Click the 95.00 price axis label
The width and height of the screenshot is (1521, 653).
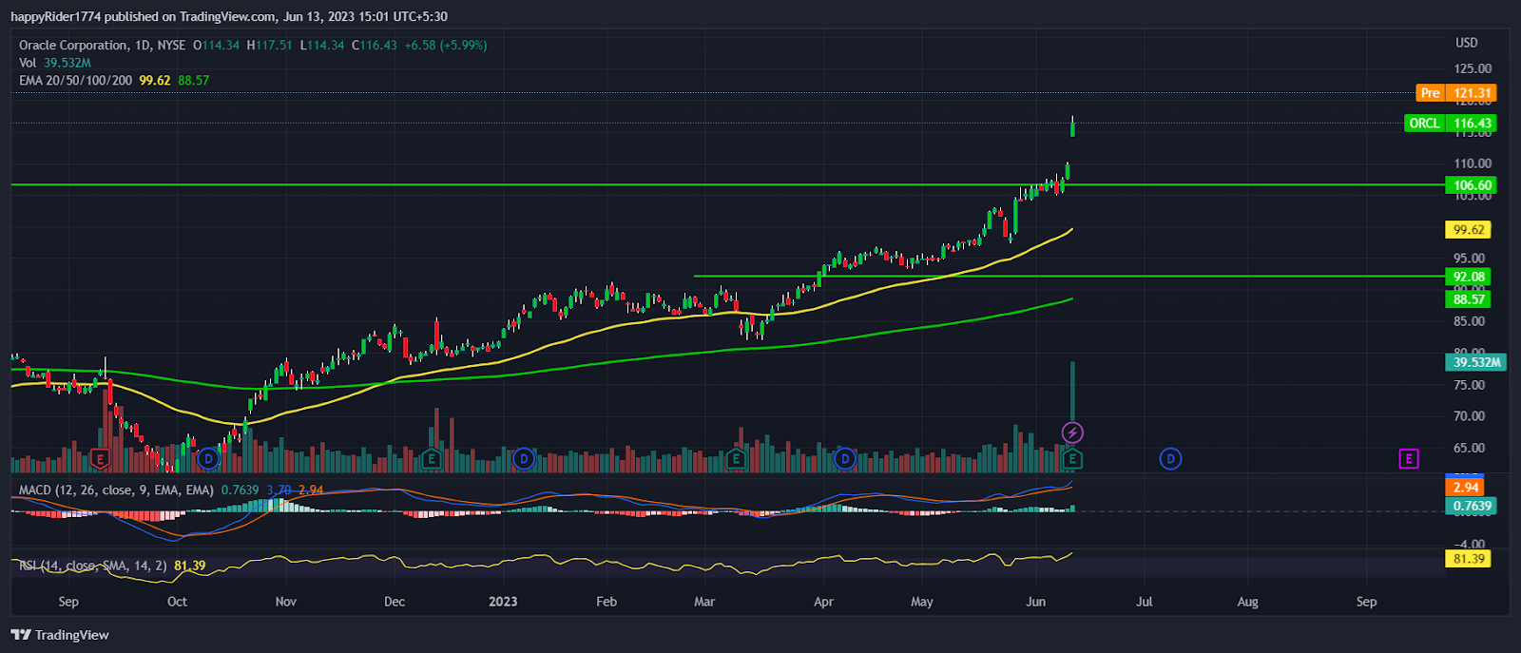[x=1469, y=259]
